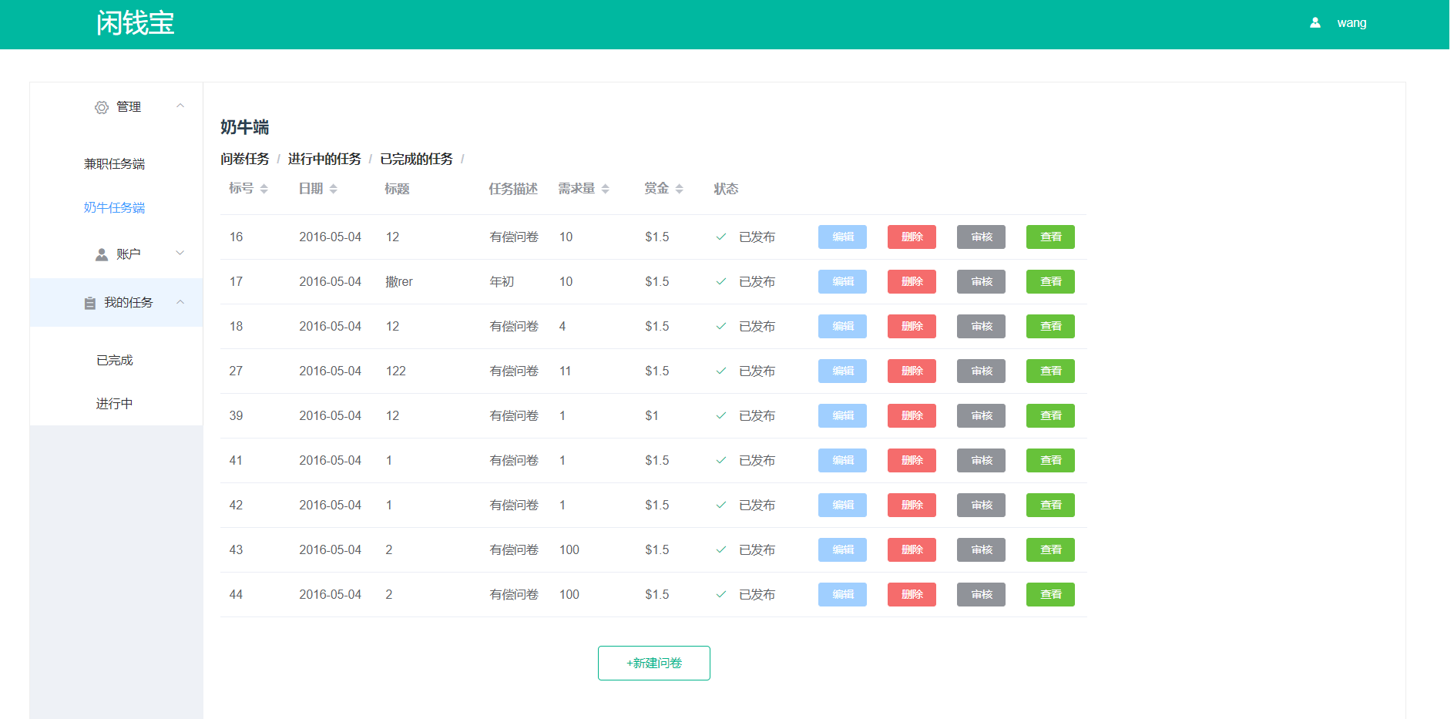Collapse the 我的任务 menu chevron
The image size is (1454, 719).
pyautogui.click(x=180, y=302)
